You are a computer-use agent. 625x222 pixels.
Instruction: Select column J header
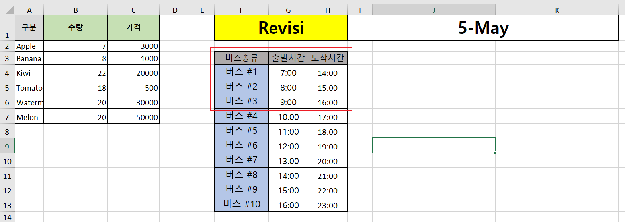click(x=434, y=10)
